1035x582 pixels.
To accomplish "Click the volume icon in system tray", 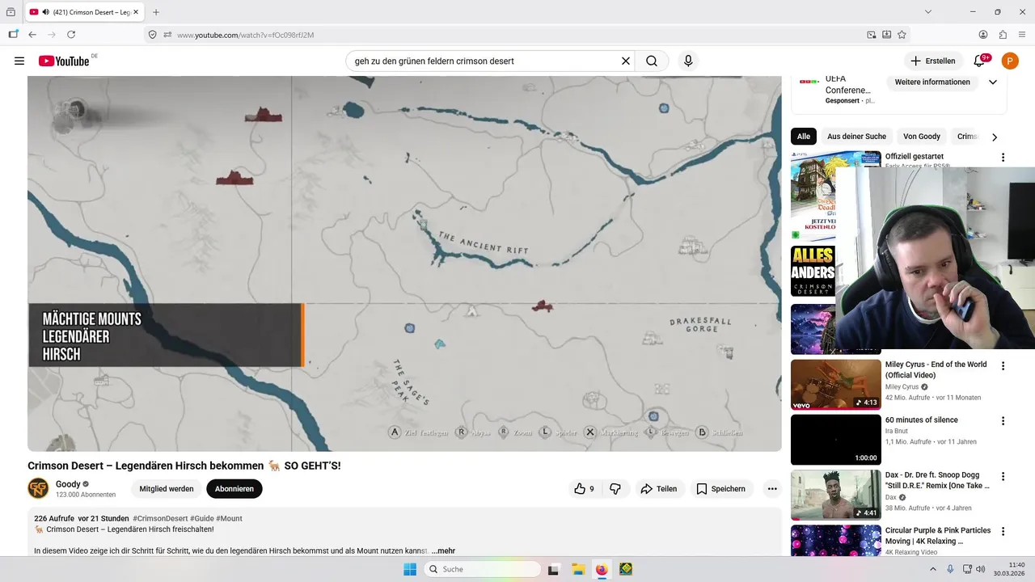I will pyautogui.click(x=980, y=569).
